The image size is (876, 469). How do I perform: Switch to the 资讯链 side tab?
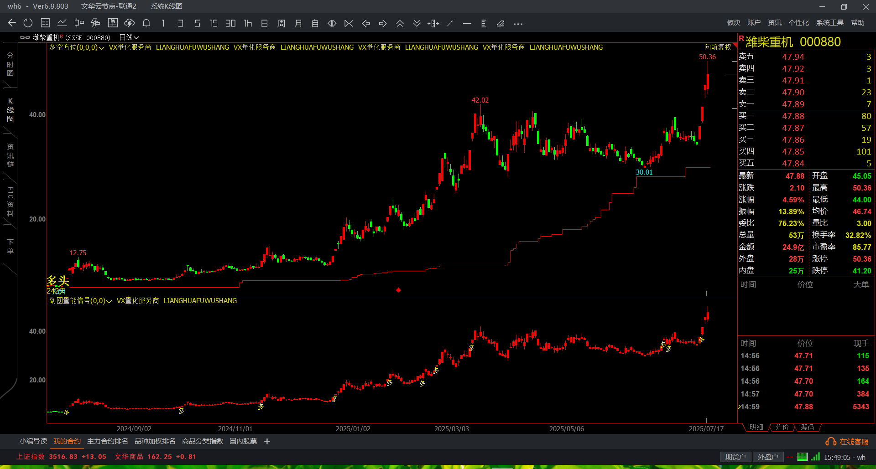(x=10, y=155)
